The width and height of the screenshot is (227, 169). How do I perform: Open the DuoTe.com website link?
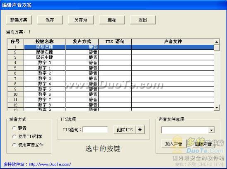click(x=50, y=164)
